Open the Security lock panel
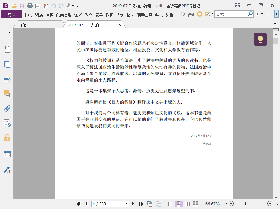 coord(7,137)
